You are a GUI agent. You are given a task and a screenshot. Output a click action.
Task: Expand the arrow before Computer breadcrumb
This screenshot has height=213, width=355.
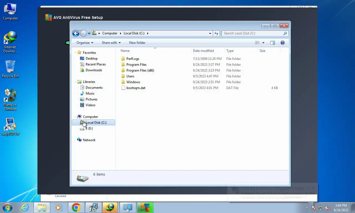tap(99, 33)
